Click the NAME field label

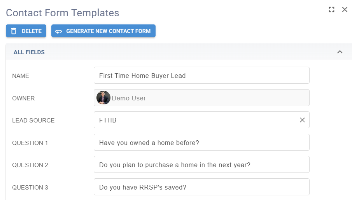[x=21, y=76]
